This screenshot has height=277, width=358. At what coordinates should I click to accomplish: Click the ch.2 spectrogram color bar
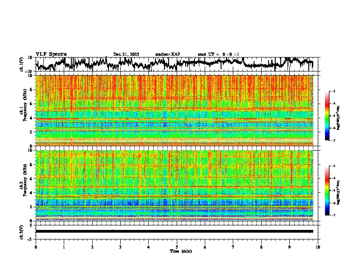click(x=327, y=191)
